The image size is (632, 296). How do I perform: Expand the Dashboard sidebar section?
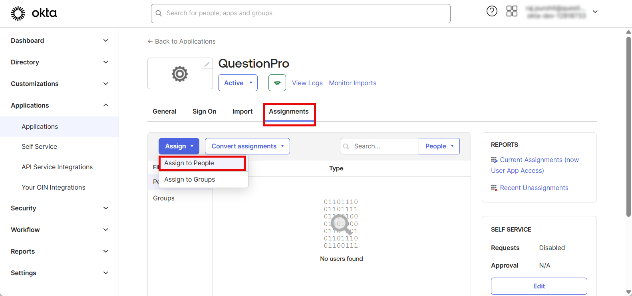(105, 40)
